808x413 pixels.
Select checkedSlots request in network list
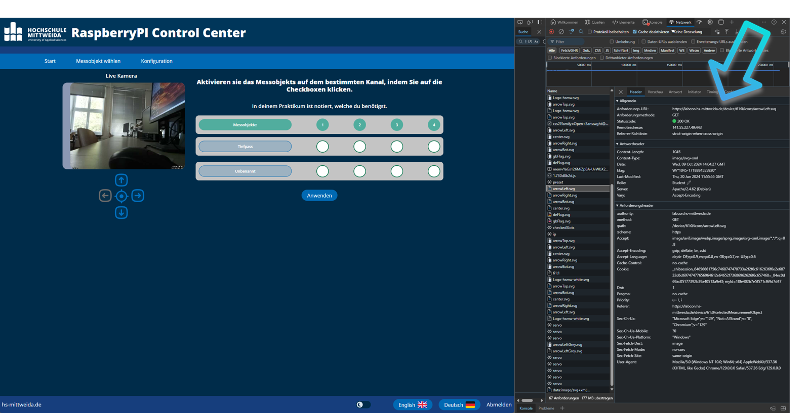pos(563,227)
